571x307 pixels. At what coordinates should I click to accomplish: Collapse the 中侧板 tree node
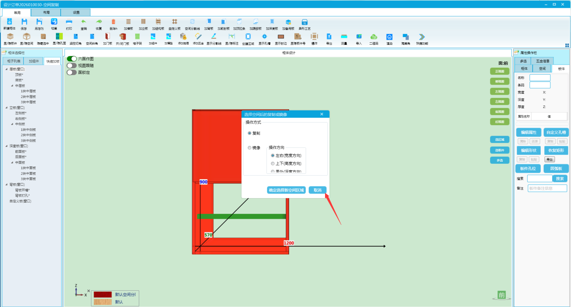point(12,124)
